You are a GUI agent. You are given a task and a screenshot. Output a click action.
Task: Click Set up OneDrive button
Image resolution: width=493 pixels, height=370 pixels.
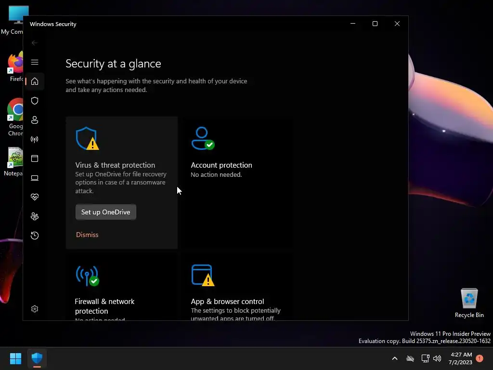(105, 212)
